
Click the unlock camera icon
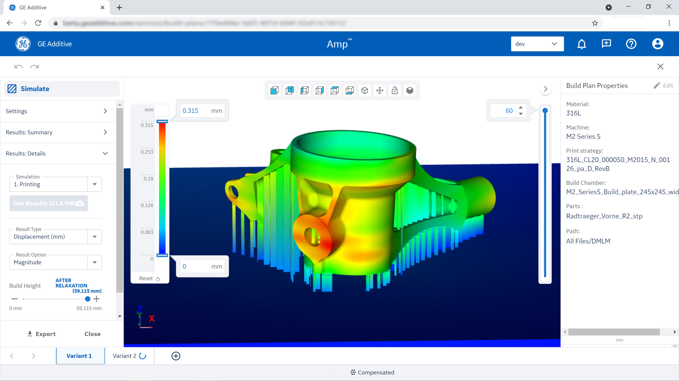(395, 90)
